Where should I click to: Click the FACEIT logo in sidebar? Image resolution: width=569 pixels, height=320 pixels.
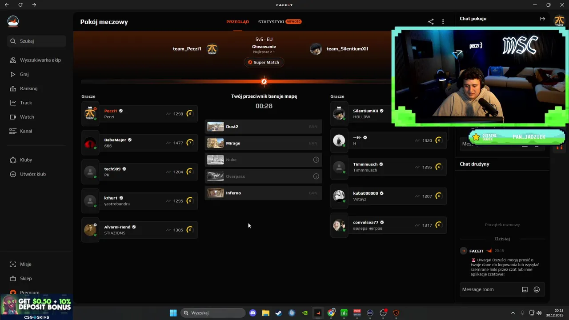(13, 21)
